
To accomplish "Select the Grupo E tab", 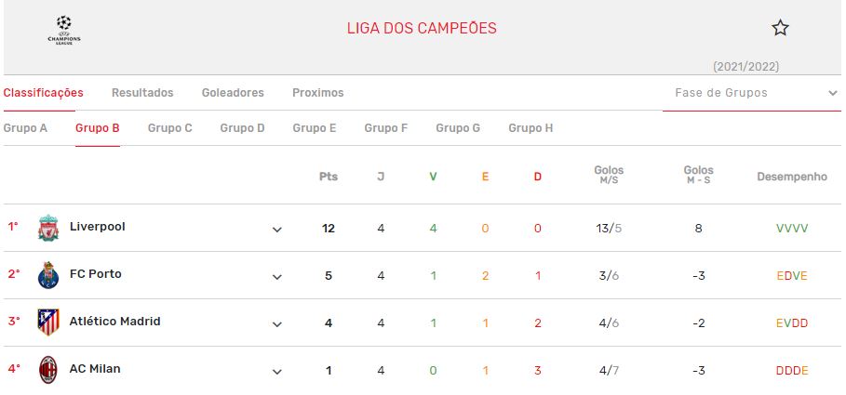I will (314, 128).
